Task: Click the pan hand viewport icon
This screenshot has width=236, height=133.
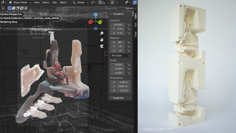Action: 102,40
